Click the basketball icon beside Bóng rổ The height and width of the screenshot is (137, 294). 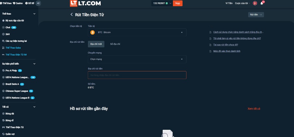point(3,120)
